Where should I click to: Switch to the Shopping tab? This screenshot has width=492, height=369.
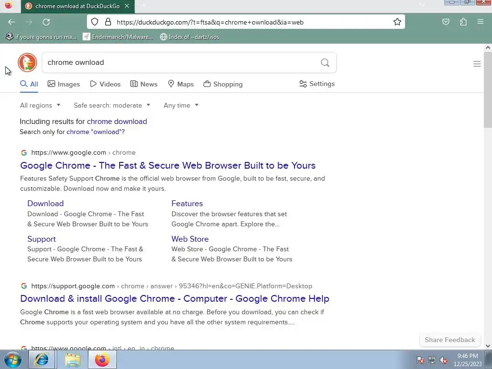pyautogui.click(x=223, y=84)
